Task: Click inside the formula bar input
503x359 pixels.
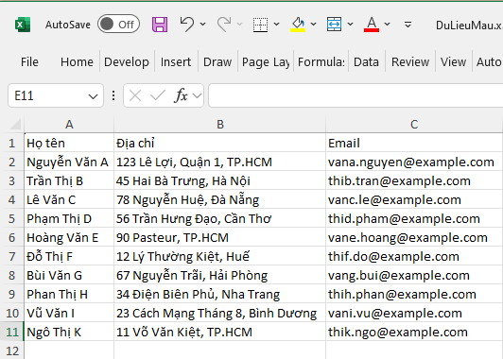Action: 356,95
